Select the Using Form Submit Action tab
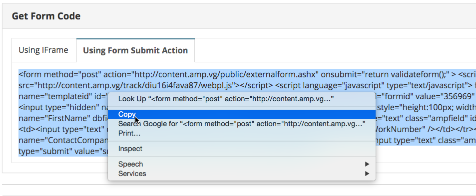 click(135, 50)
